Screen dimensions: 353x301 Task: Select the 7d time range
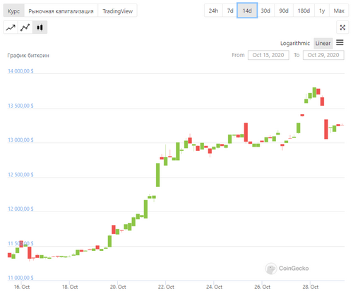coord(230,11)
